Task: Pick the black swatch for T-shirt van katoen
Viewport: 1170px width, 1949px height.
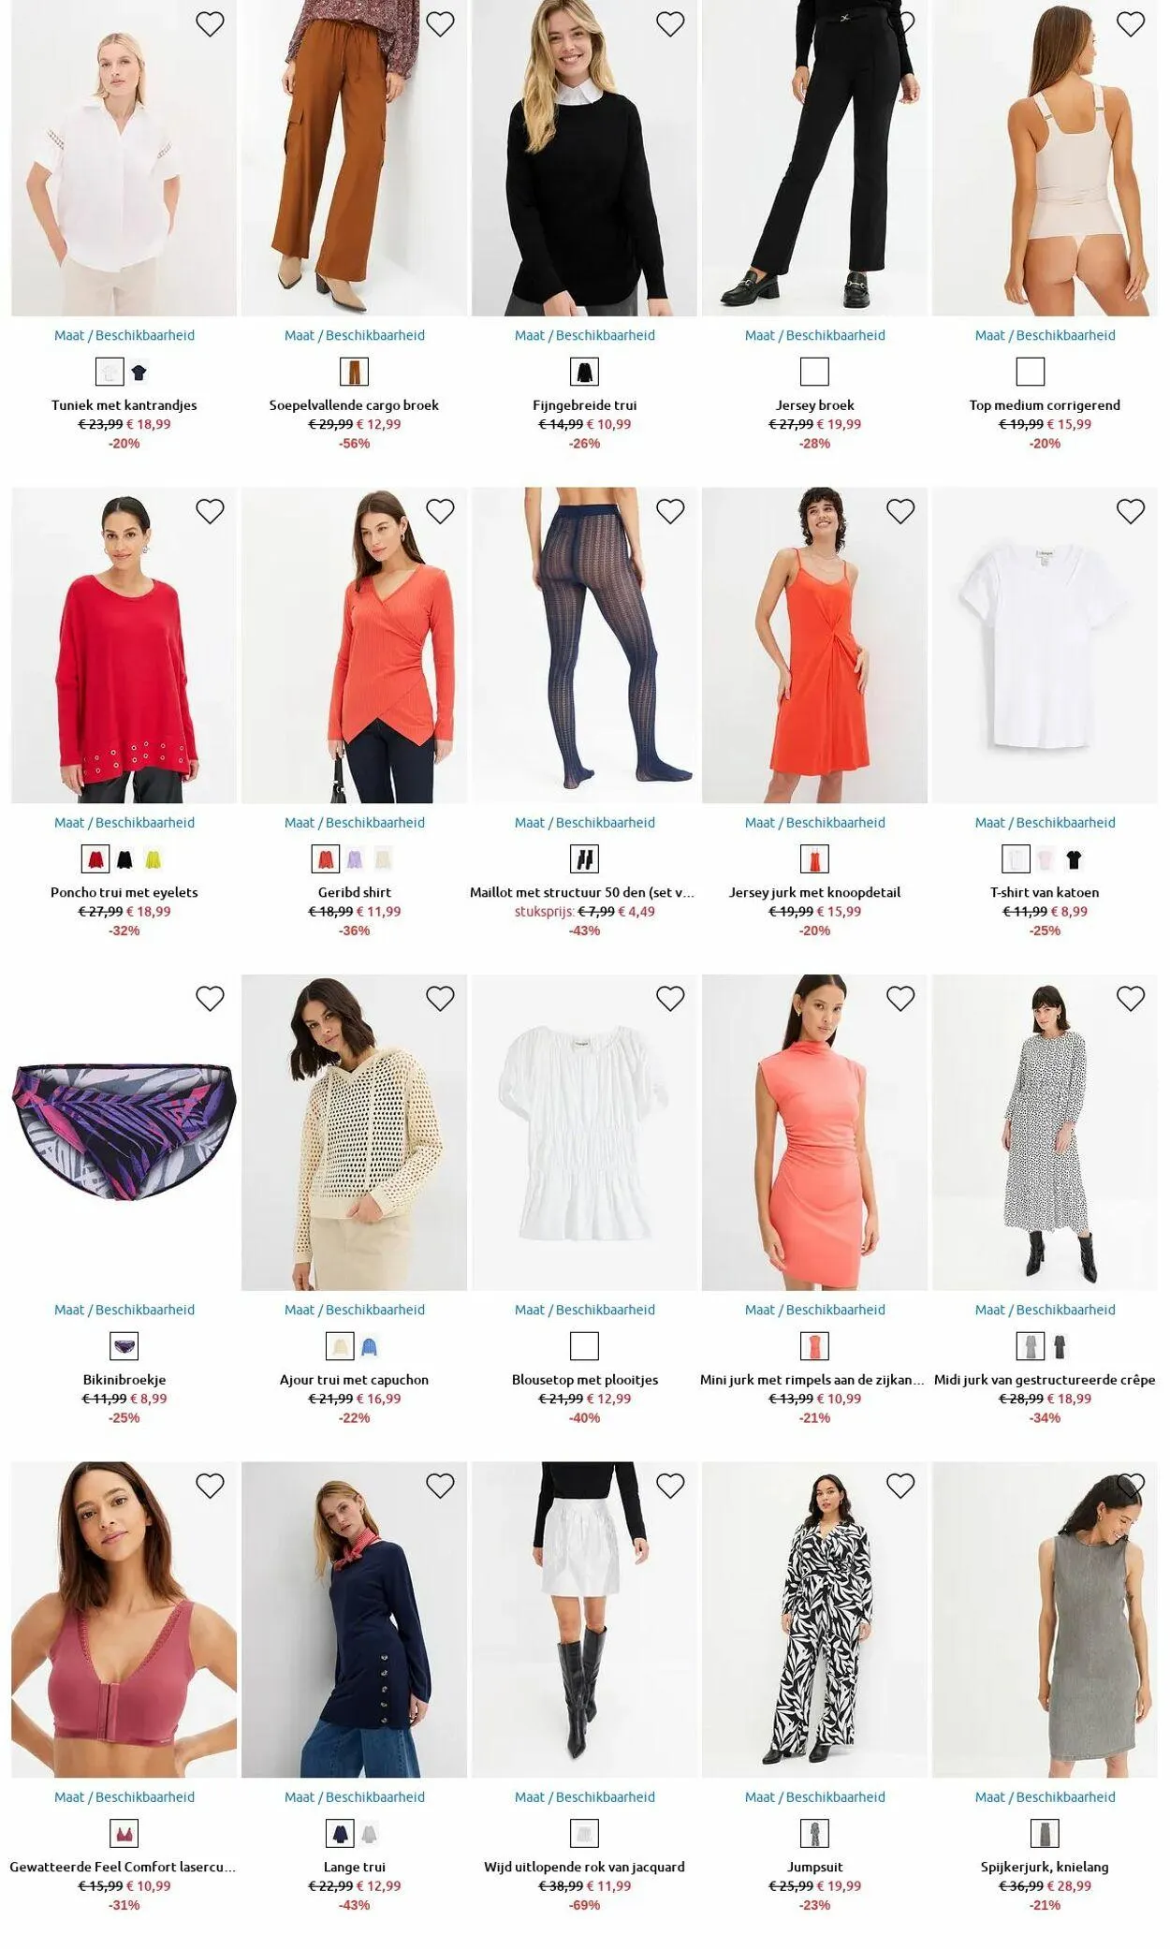Action: [1074, 858]
